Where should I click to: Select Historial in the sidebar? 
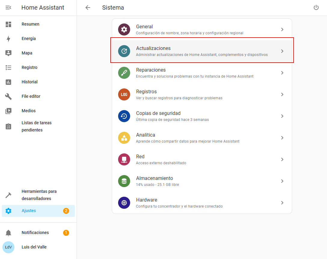pyautogui.click(x=29, y=82)
